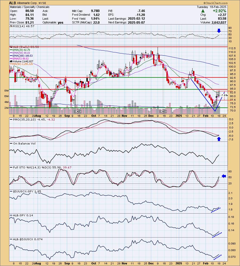Click the Mkt Cap value 9.78B
This screenshot has height=266, width=240.
click(x=95, y=11)
